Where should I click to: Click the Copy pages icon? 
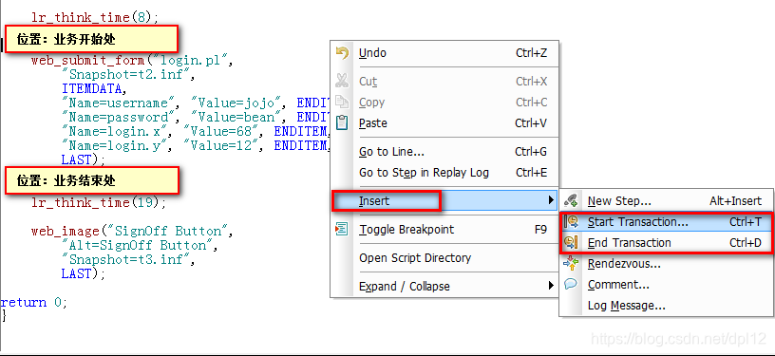(342, 102)
